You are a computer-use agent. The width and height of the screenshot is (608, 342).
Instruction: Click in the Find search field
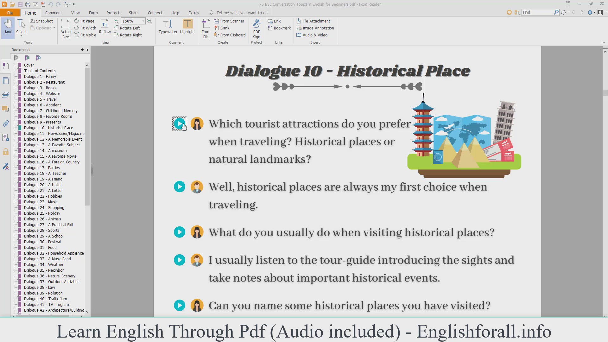click(x=537, y=12)
